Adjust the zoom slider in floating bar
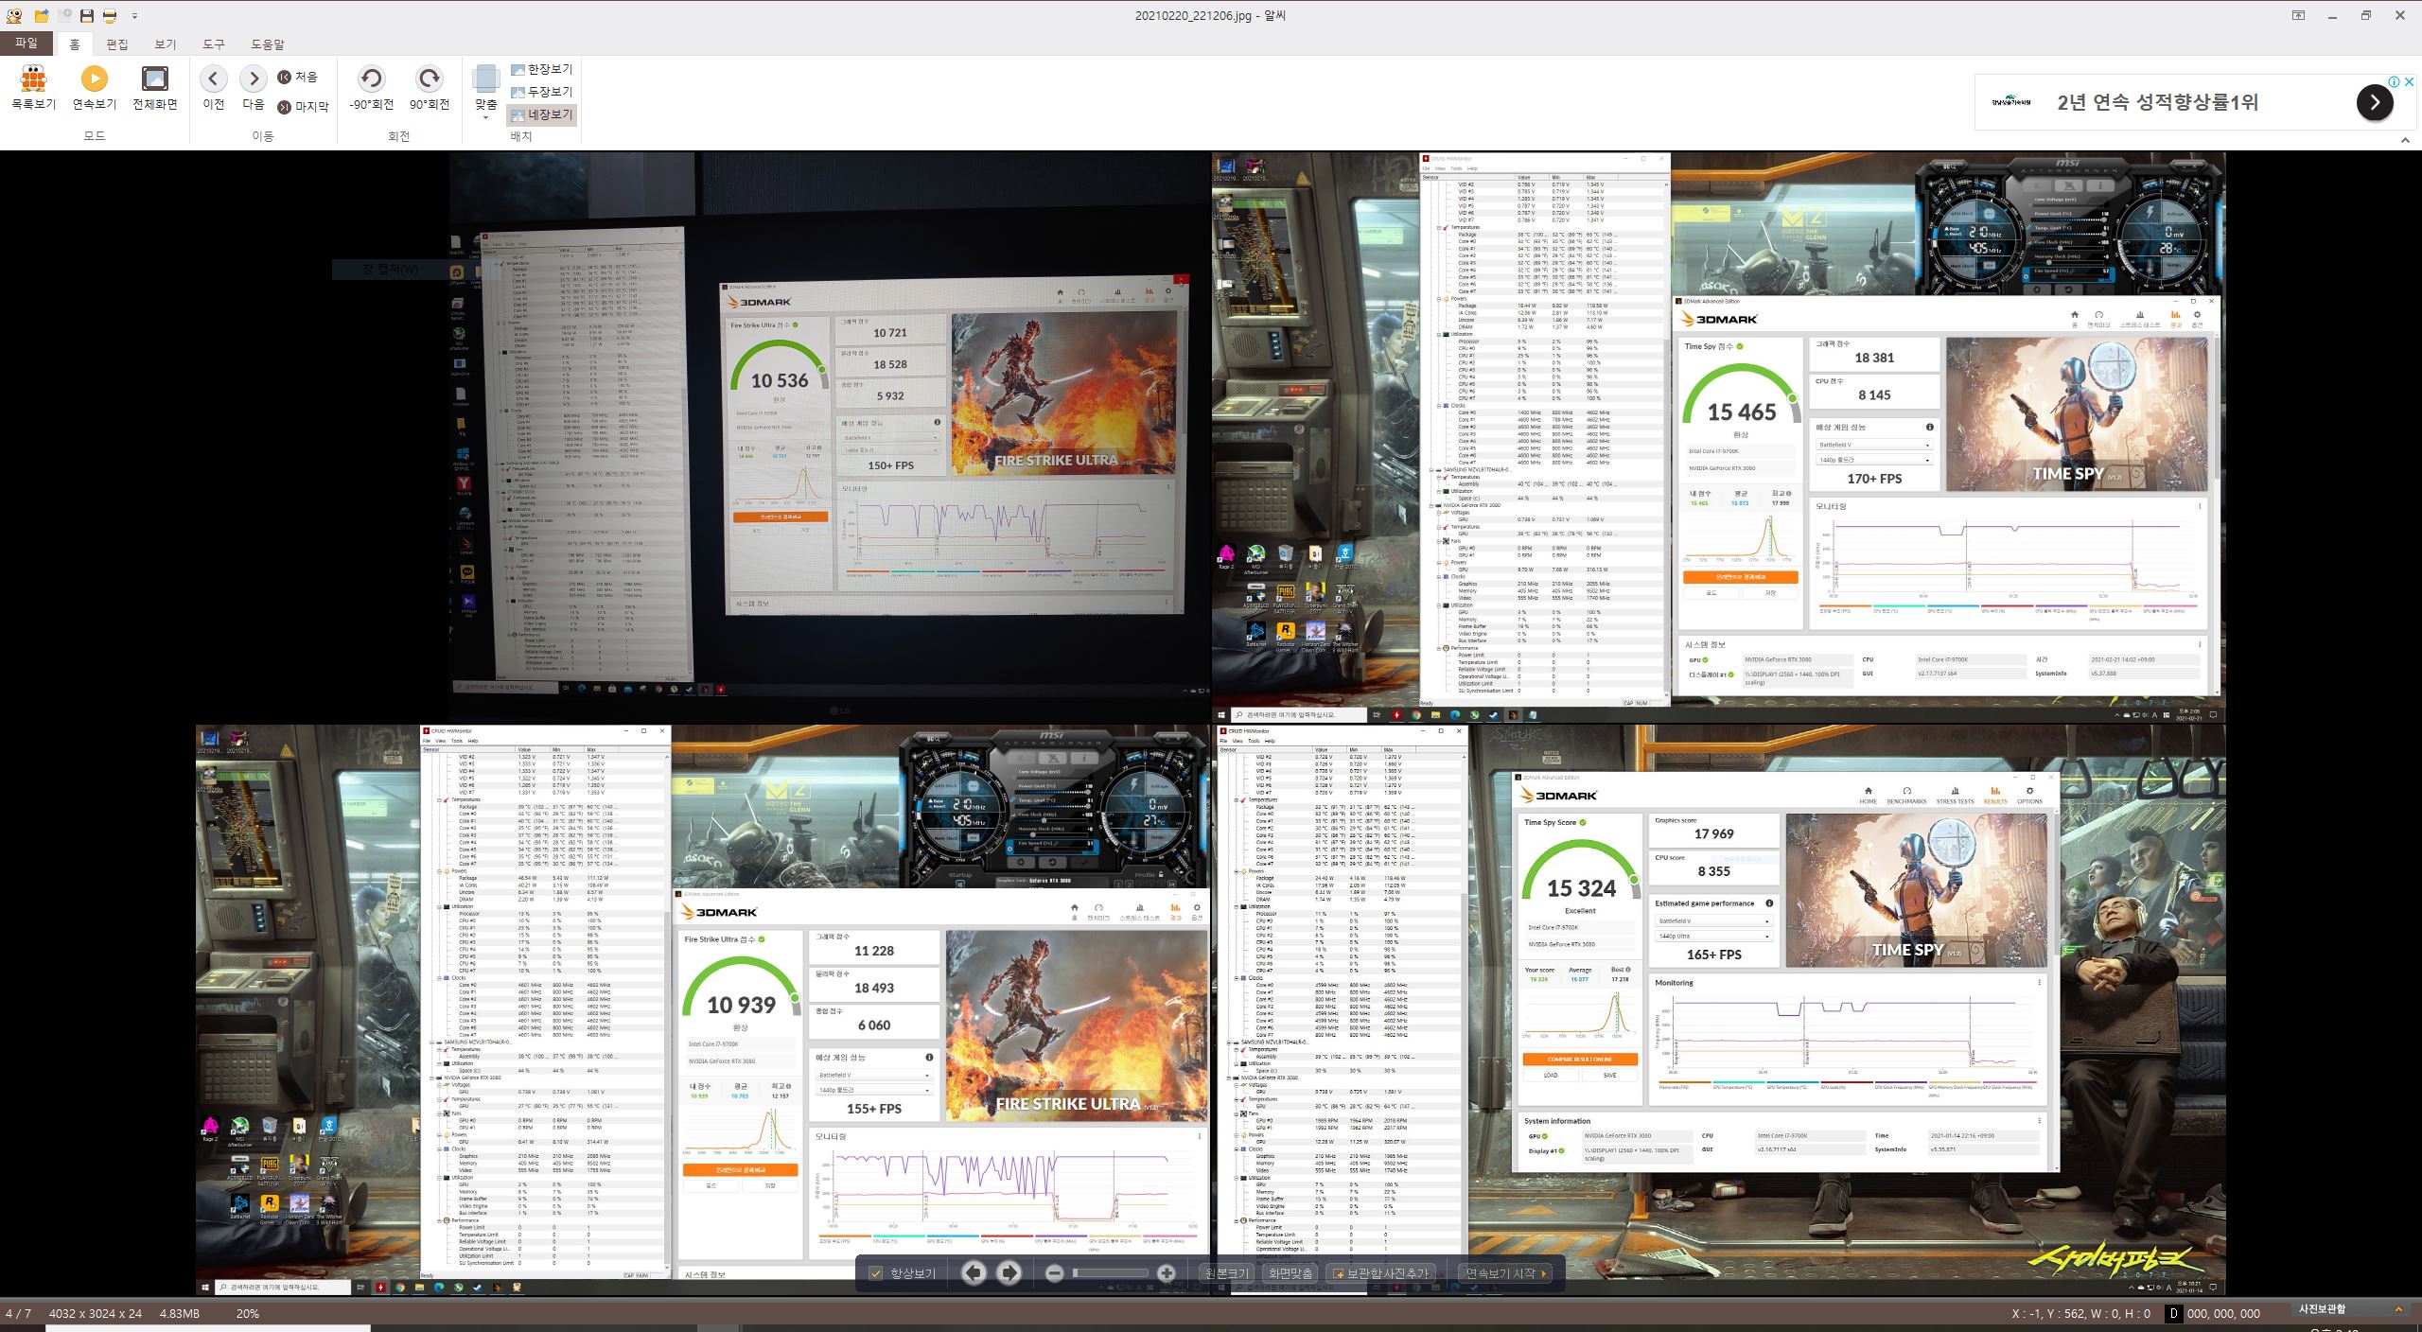This screenshot has width=2422, height=1332. click(1111, 1273)
